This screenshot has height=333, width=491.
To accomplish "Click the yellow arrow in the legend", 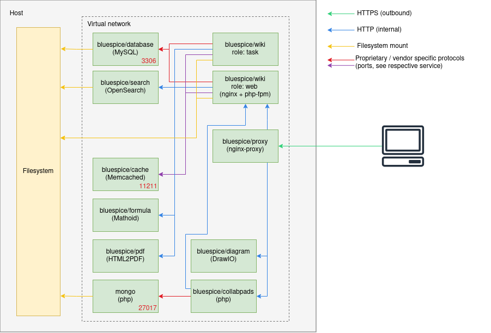I will [x=341, y=46].
